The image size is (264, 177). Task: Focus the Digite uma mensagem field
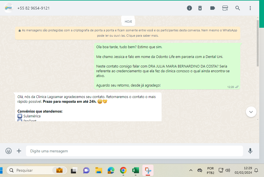(134, 151)
